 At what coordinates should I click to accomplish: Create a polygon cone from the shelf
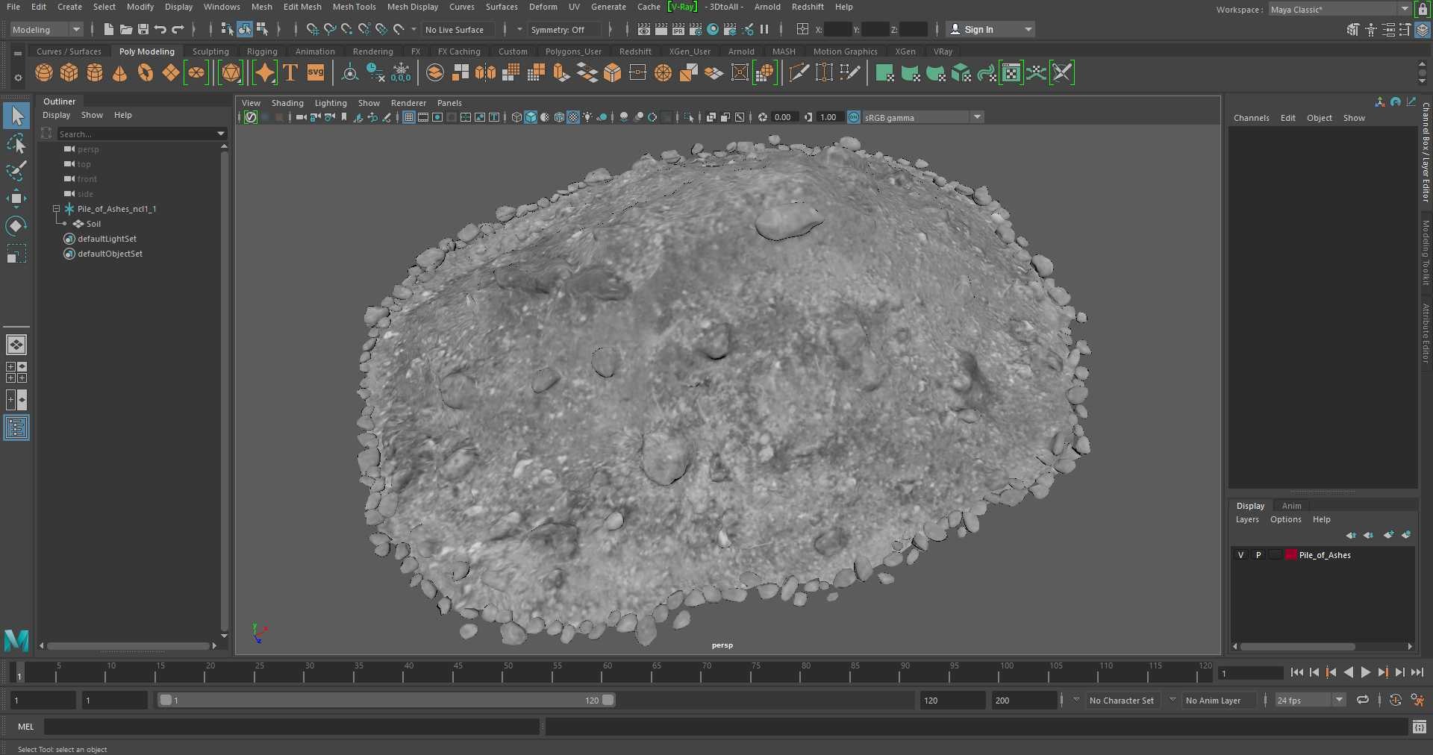click(x=119, y=72)
